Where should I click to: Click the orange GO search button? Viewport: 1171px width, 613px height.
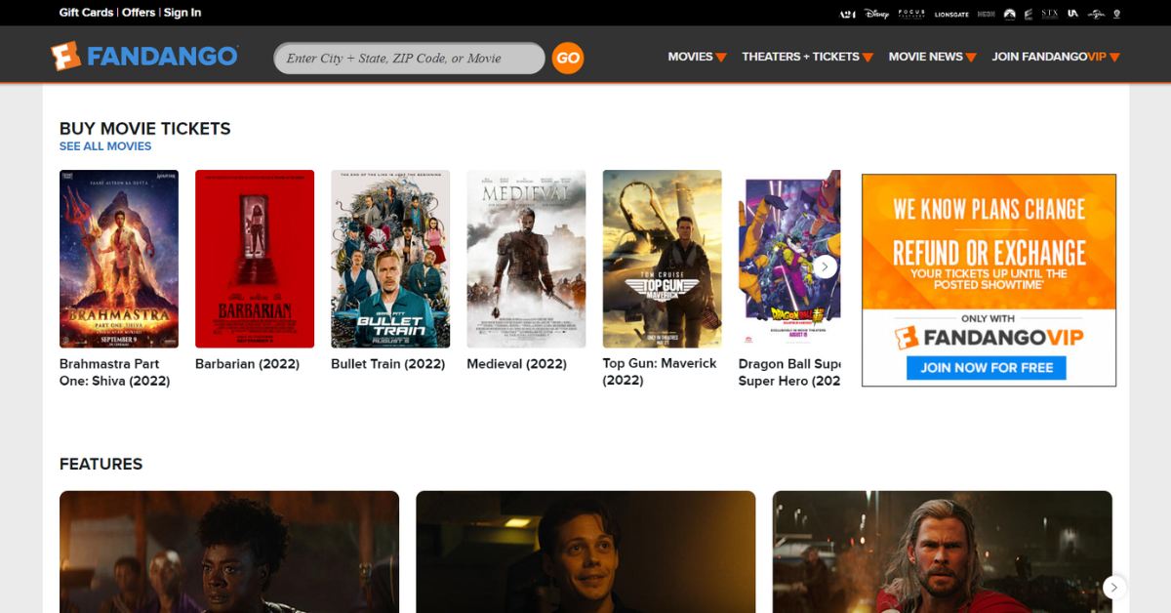[x=567, y=59]
